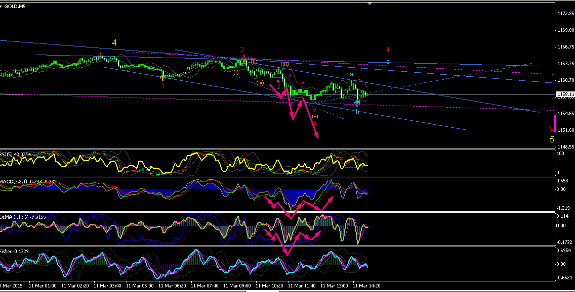Select the orange (v) subwave label
This screenshot has height=292, width=575.
click(315, 116)
